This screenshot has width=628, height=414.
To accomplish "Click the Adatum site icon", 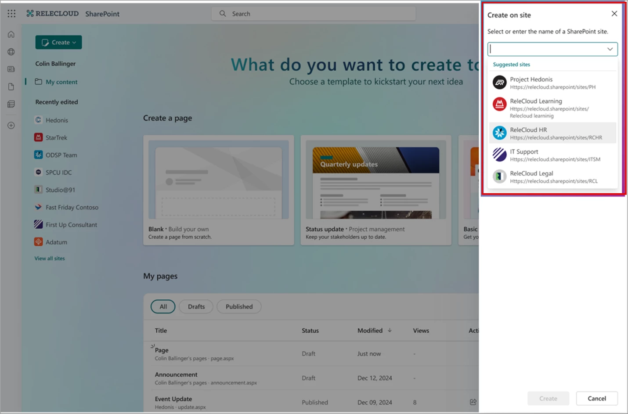I will point(38,242).
